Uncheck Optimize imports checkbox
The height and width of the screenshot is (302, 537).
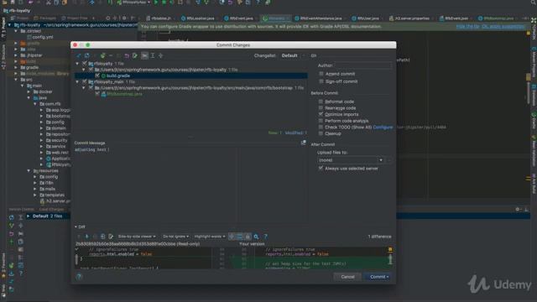tap(321, 114)
